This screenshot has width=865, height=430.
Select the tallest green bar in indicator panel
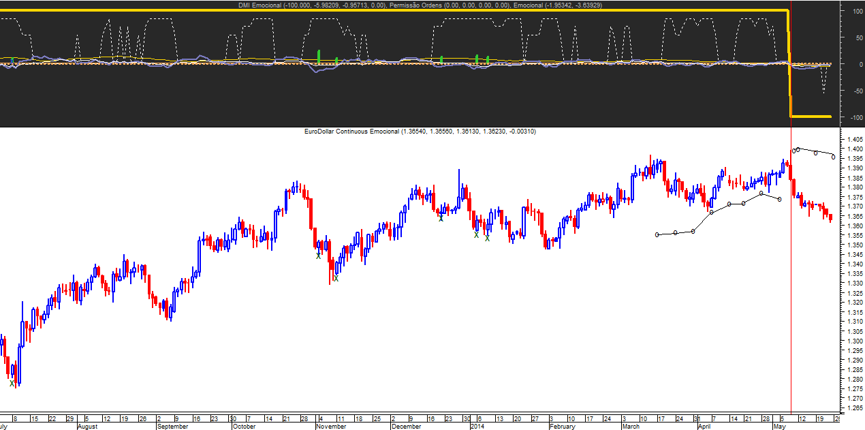click(319, 57)
